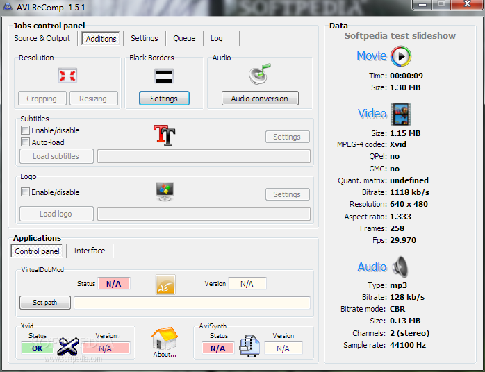Click the audio bitrate 128 kb/s value
Screen dimensions: 485x372
[x=407, y=297]
